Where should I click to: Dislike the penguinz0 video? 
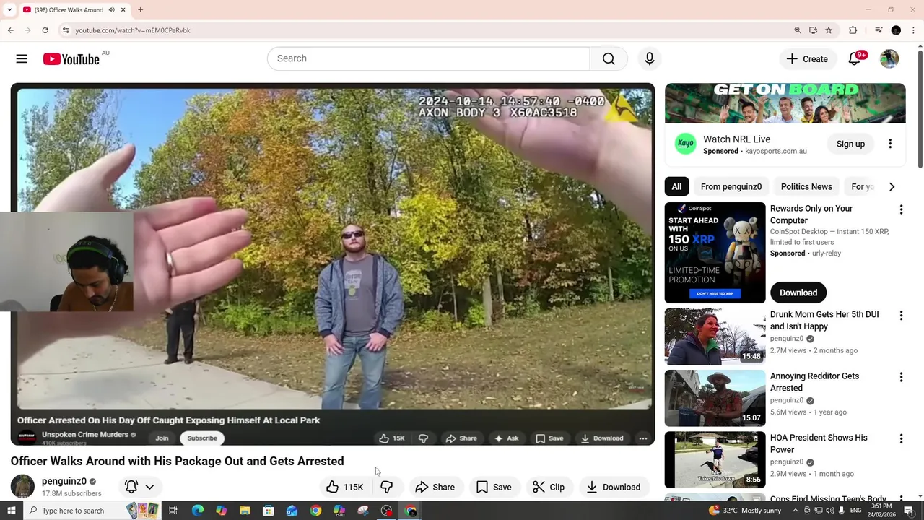pyautogui.click(x=387, y=487)
